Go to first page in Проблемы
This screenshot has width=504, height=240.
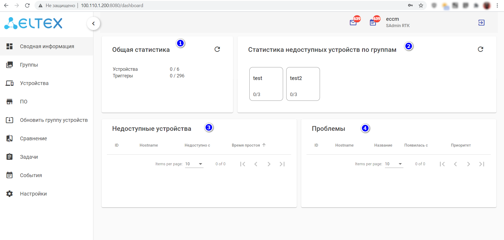point(442,164)
